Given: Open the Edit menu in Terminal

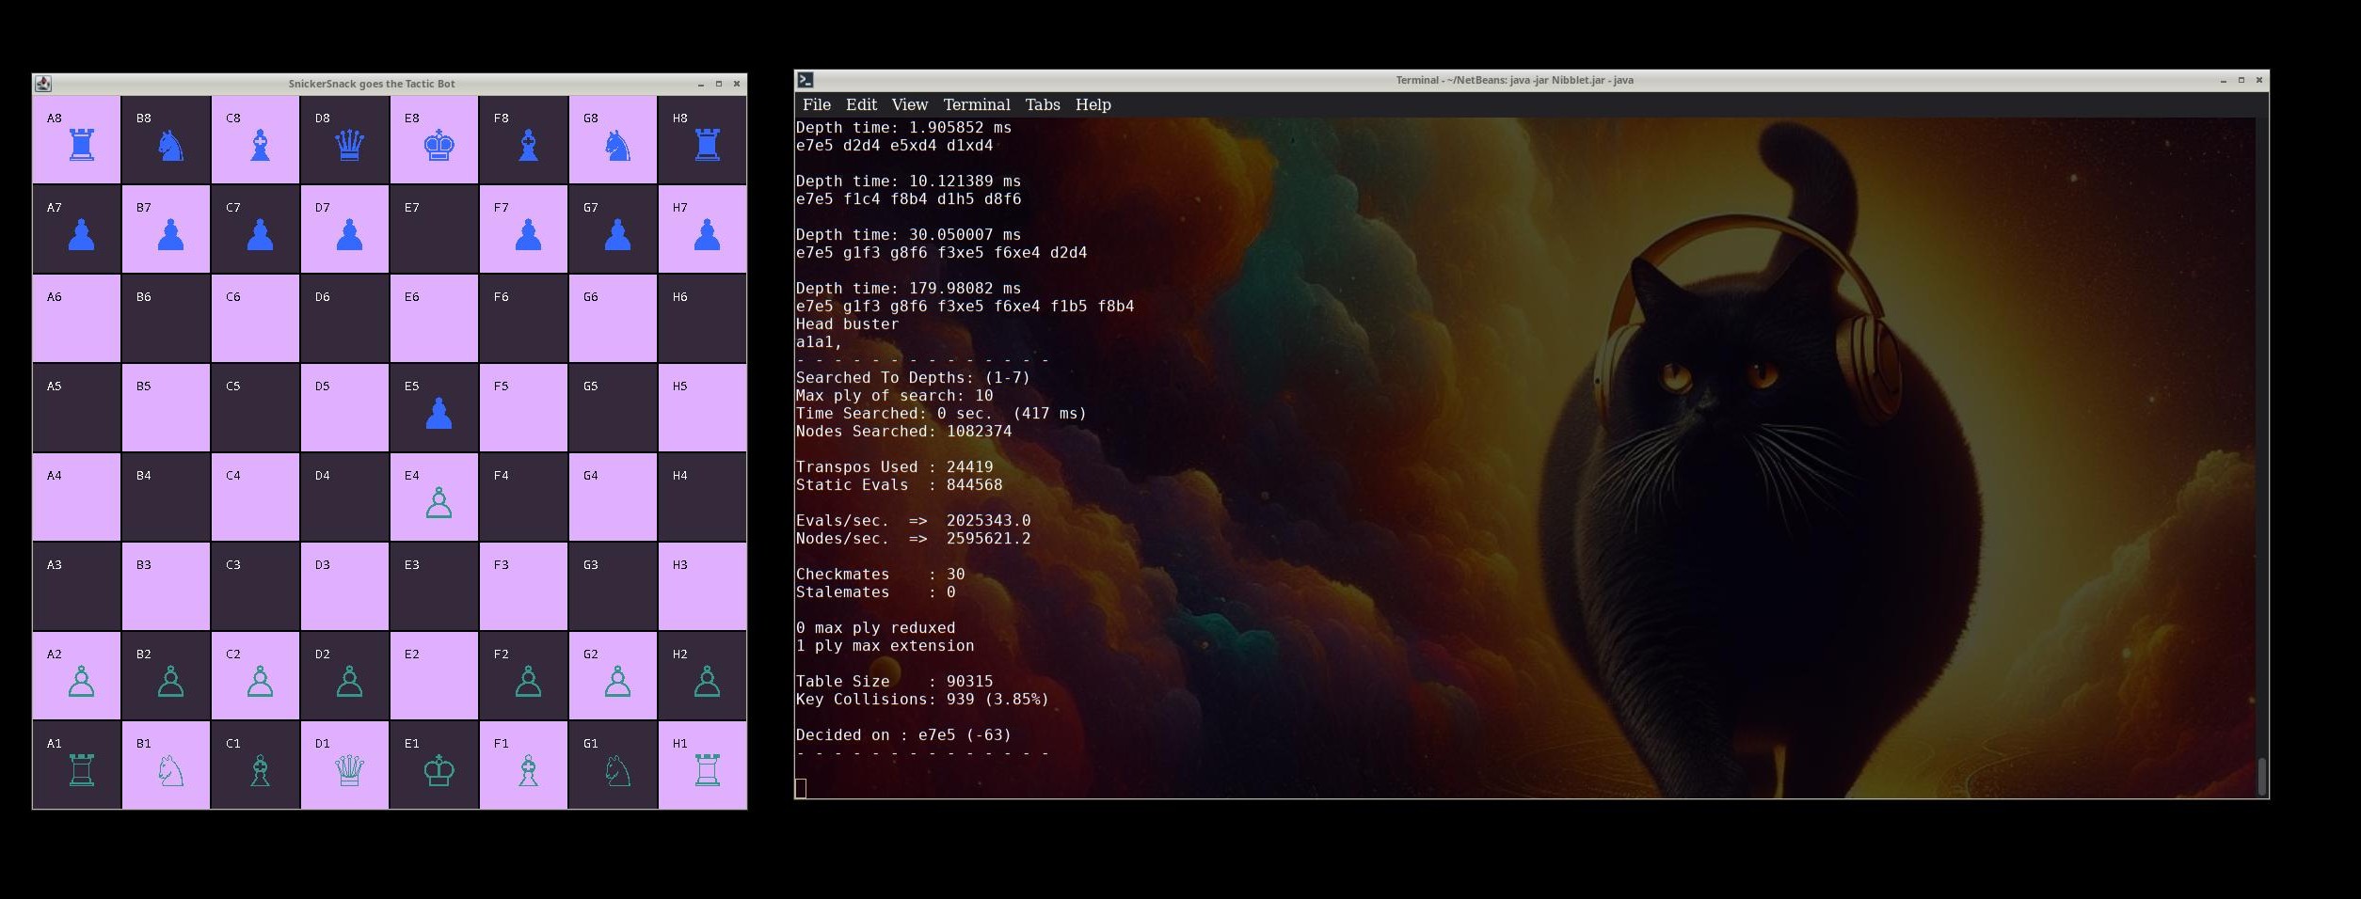Looking at the screenshot, I should click(861, 104).
